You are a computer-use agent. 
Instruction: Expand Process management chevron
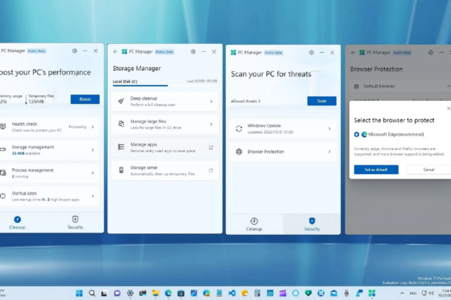pos(92,173)
